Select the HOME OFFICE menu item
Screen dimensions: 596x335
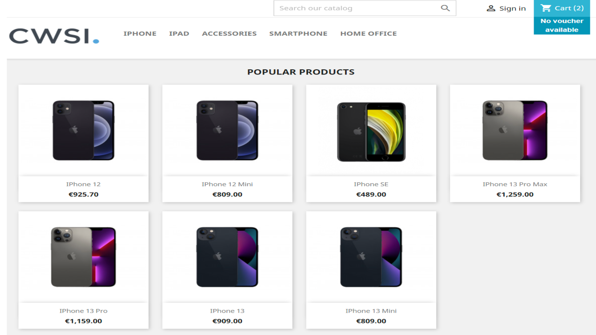point(368,33)
